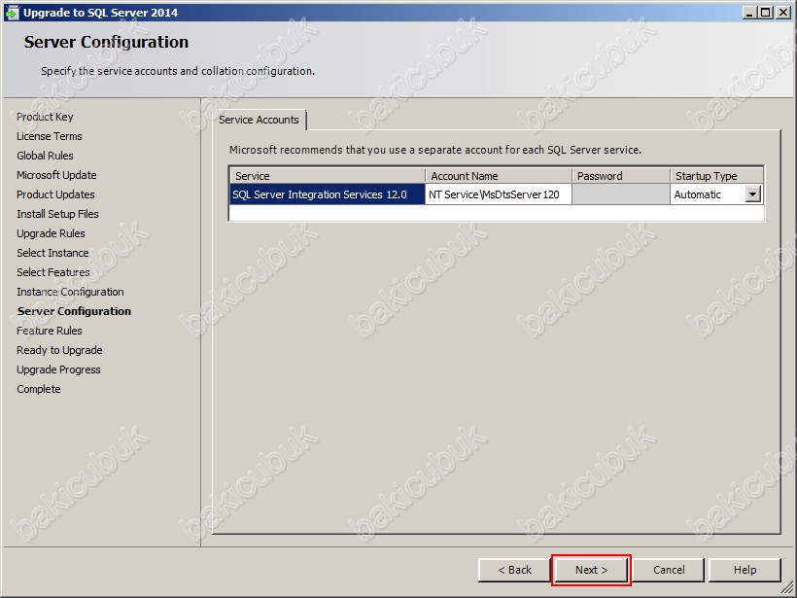This screenshot has width=797, height=598.
Task: Click the Next > button
Action: (x=591, y=570)
